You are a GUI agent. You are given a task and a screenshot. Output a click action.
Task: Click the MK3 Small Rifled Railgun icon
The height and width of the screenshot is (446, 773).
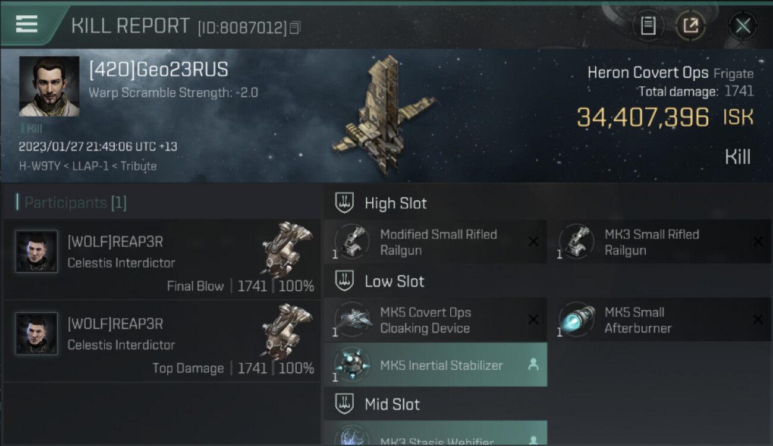(577, 241)
